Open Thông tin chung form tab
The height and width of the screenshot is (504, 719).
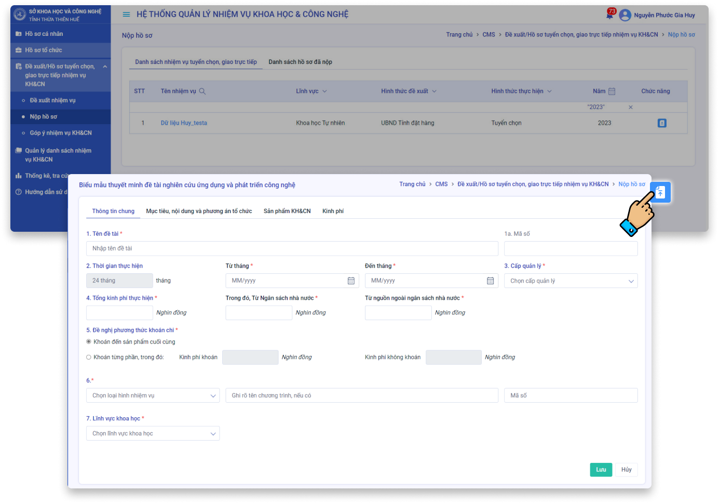113,211
